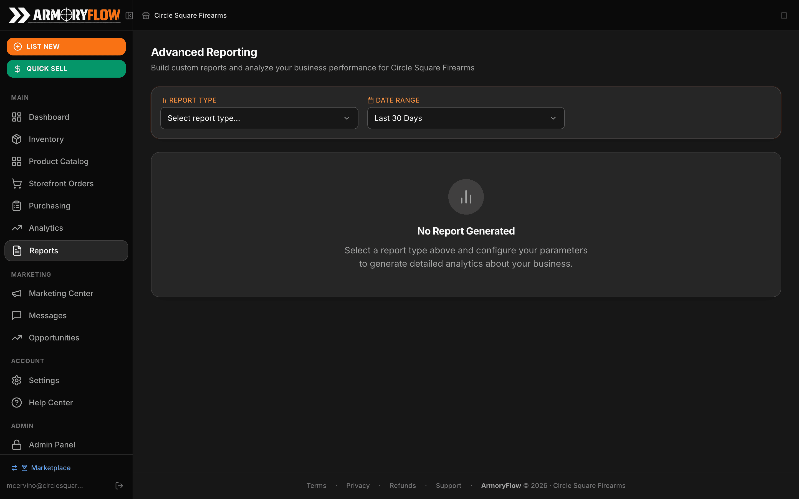Select Purchasing in the sidebar

tap(66, 206)
